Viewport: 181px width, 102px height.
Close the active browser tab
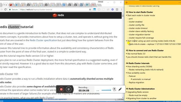pos(6,5)
